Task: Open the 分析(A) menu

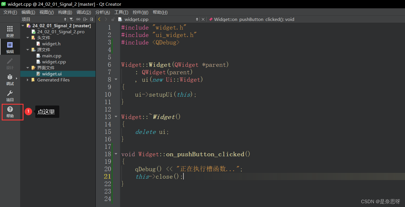Action: [103, 12]
